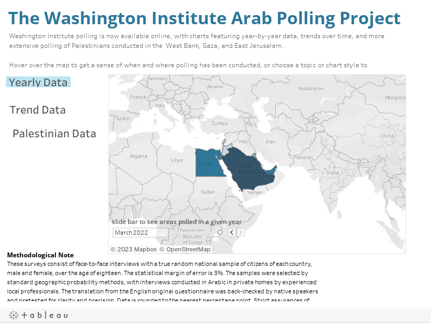Click Algeria on the map
The width and height of the screenshot is (431, 323).
(x=138, y=156)
